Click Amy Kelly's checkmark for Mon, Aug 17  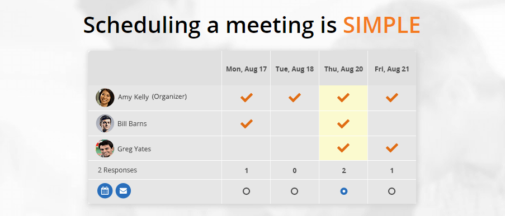247,97
